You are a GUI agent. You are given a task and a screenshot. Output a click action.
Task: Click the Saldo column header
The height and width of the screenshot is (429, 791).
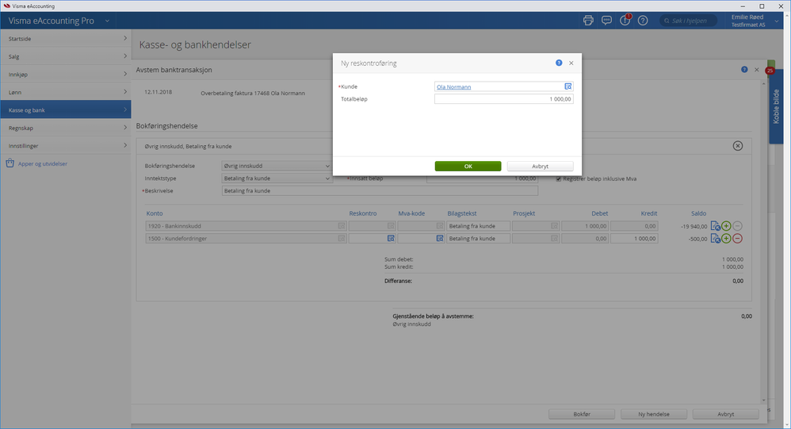click(x=699, y=213)
